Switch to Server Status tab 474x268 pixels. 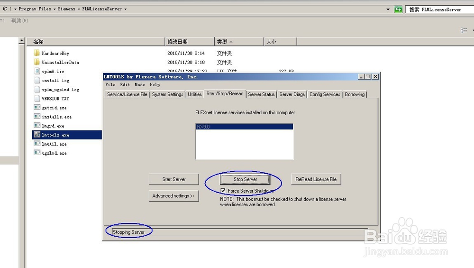point(261,94)
